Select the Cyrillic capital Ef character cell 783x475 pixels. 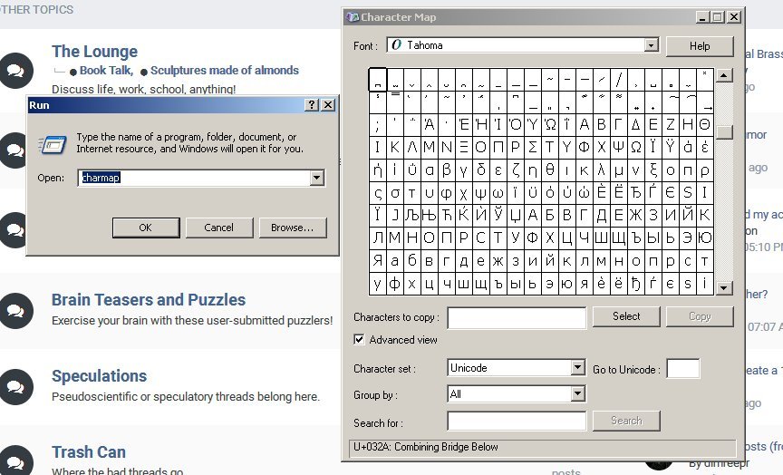coord(532,238)
